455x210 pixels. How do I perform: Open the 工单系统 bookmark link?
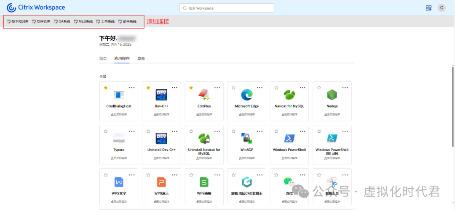pyautogui.click(x=105, y=21)
